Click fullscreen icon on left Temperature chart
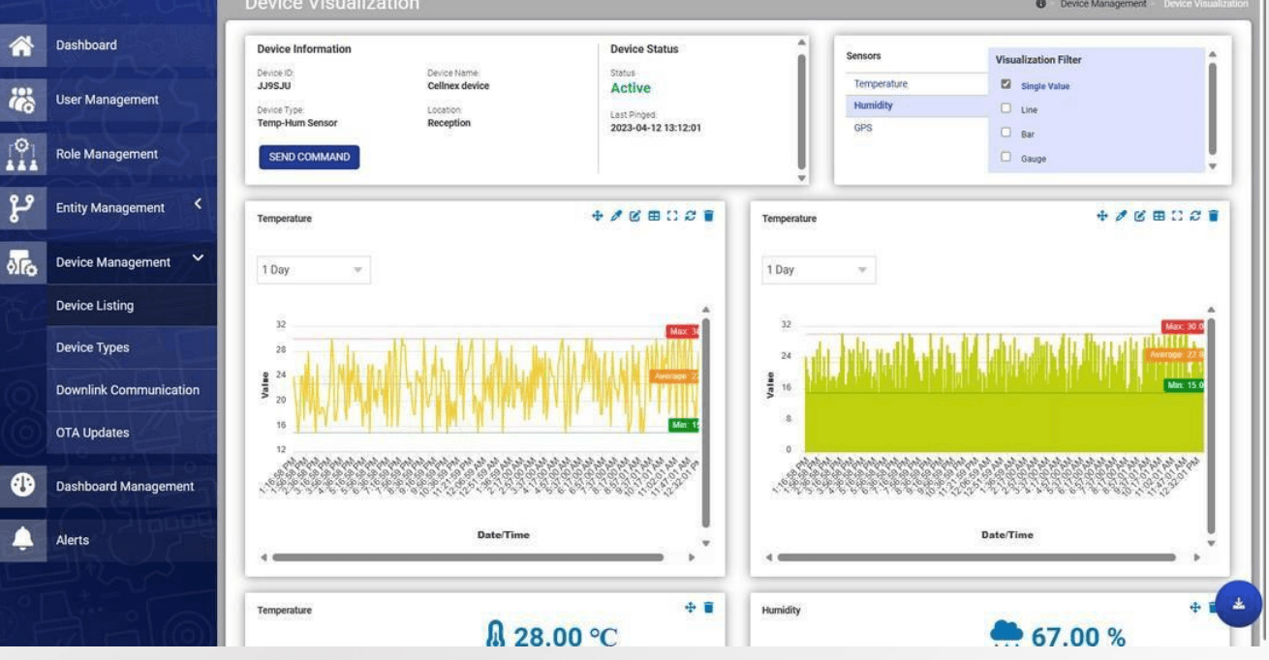1269x660 pixels. pos(672,216)
